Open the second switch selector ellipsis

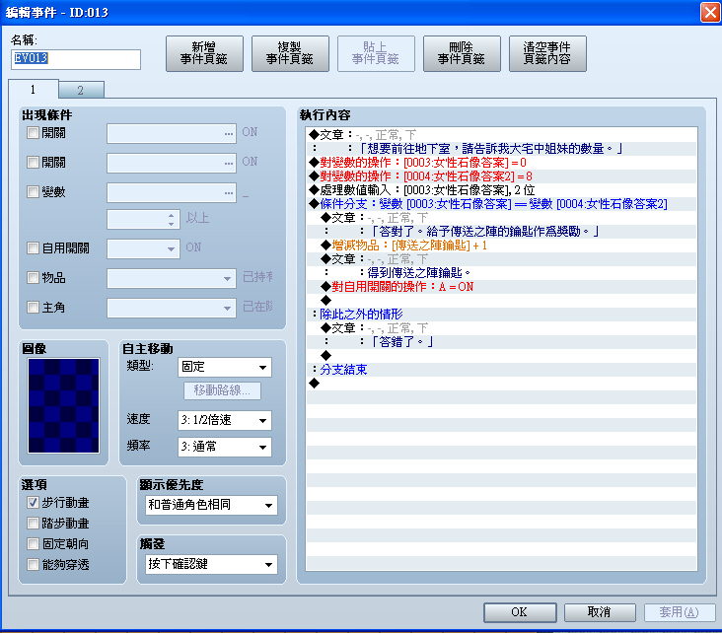(229, 163)
